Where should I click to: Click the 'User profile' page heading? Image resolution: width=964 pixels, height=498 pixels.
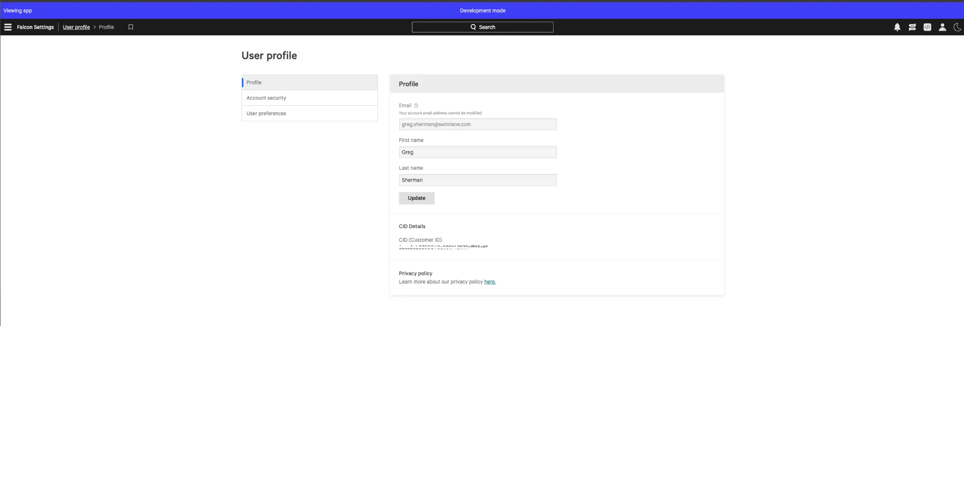(269, 55)
